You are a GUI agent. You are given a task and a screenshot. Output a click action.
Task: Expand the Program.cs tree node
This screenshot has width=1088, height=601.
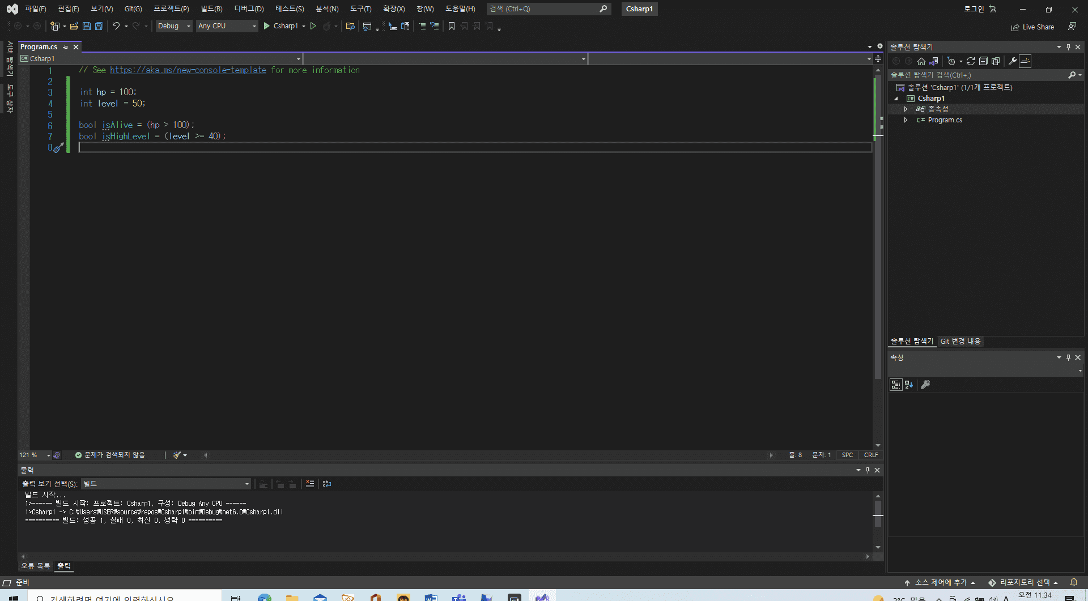pyautogui.click(x=906, y=120)
